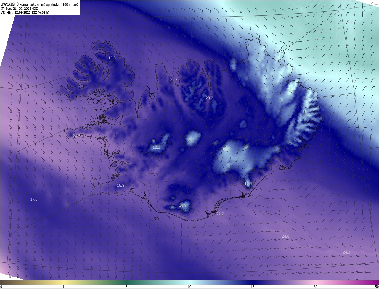The image size is (379, 289).
Task: Click the 12.3 value label
Action: (x=156, y=147)
